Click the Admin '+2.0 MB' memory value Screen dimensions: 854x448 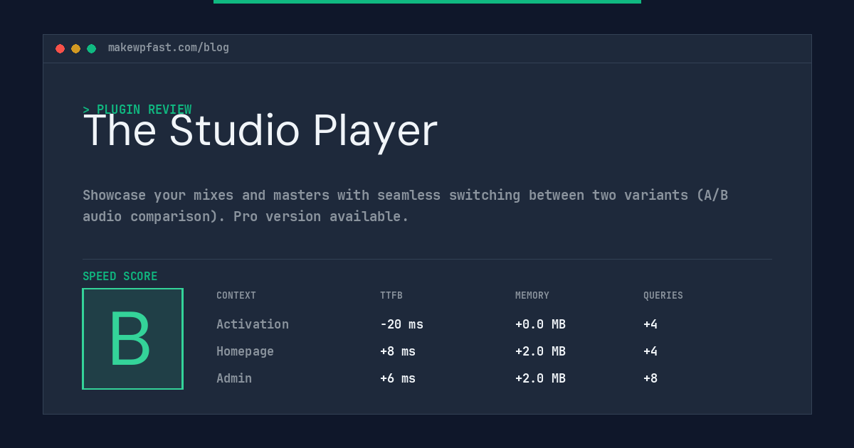pyautogui.click(x=540, y=378)
